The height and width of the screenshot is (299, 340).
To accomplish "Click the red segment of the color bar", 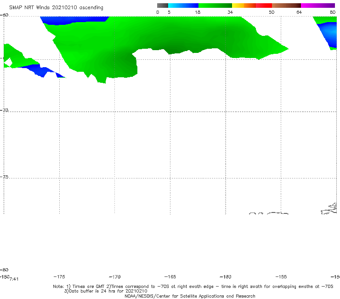I will click(264, 6).
